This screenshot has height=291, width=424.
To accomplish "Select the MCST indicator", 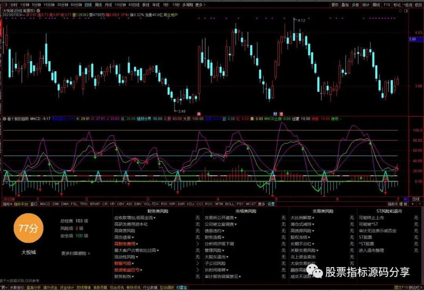I will click(250, 204).
